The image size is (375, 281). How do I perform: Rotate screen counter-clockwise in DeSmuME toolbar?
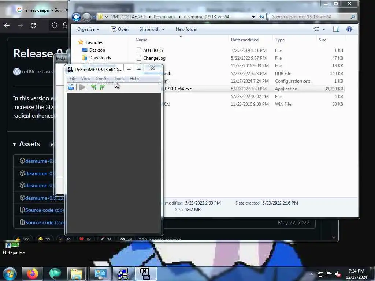(94, 87)
